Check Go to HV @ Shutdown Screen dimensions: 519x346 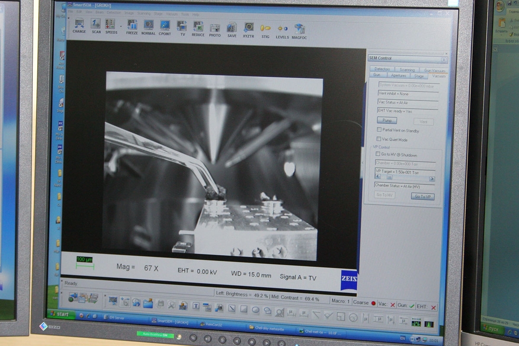(378, 154)
